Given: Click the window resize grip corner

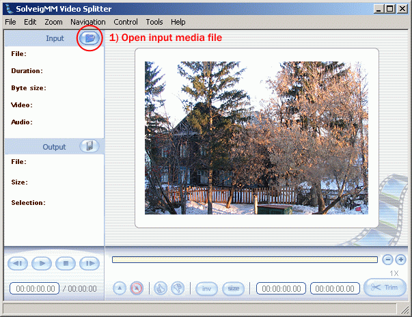Looking at the screenshot, I should tap(404, 309).
